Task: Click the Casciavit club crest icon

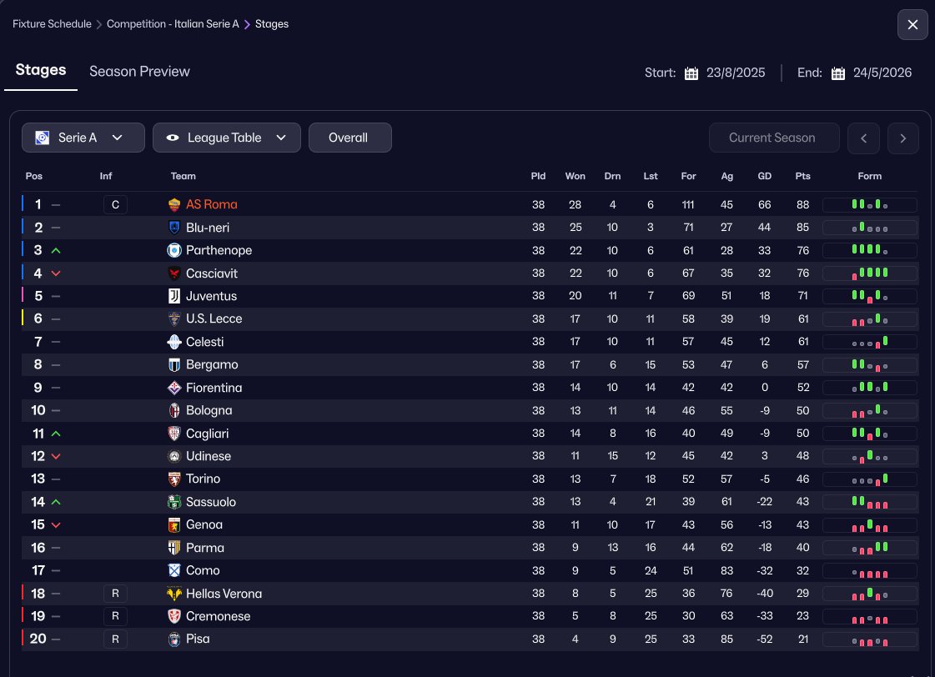Action: (x=174, y=273)
